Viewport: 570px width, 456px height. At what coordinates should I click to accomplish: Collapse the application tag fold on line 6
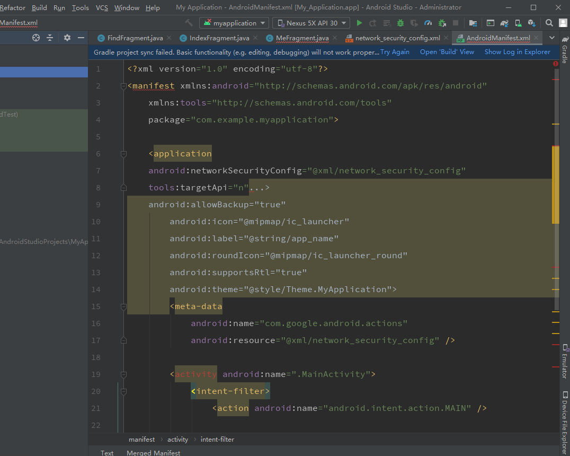tap(123, 154)
